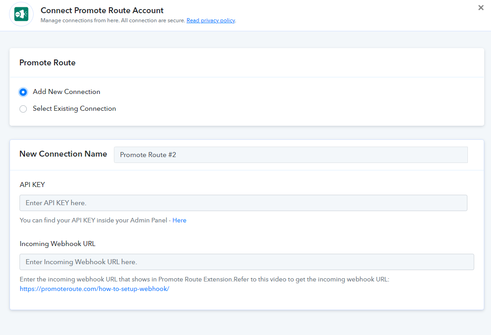Choose the Select Existing Connection option

pos(23,109)
